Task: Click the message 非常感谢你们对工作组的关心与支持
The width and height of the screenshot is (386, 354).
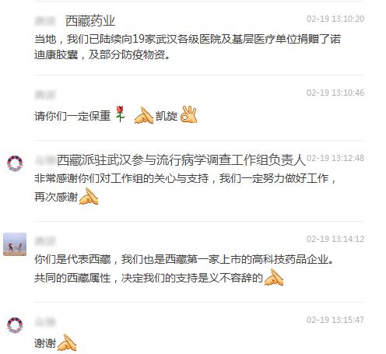Action: (185, 188)
